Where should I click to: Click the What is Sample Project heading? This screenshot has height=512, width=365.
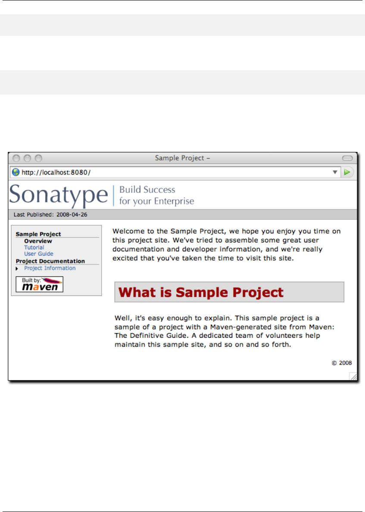(x=201, y=292)
